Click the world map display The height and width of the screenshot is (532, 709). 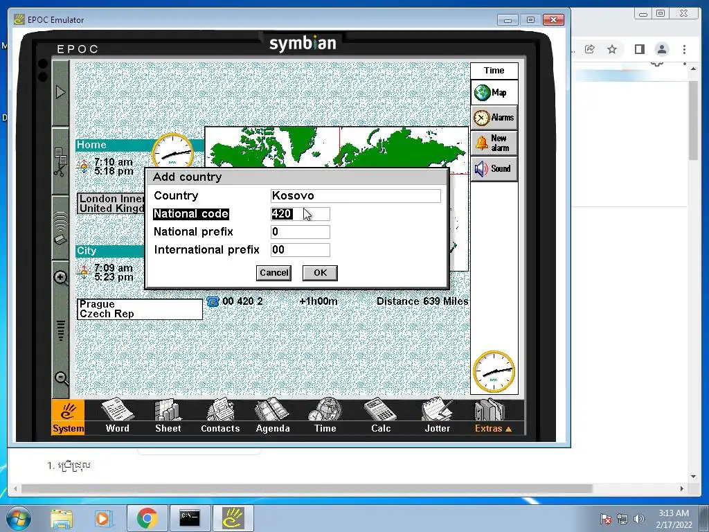336,148
